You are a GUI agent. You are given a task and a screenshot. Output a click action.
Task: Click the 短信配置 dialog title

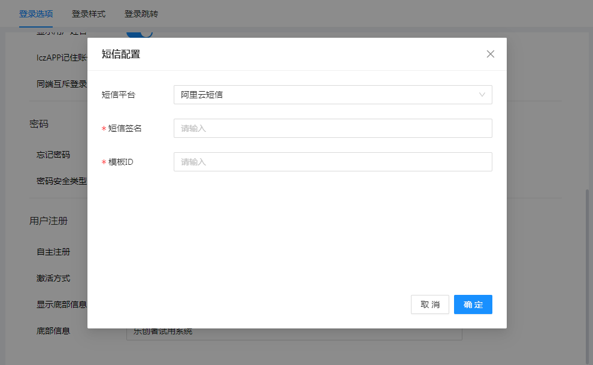pyautogui.click(x=121, y=55)
